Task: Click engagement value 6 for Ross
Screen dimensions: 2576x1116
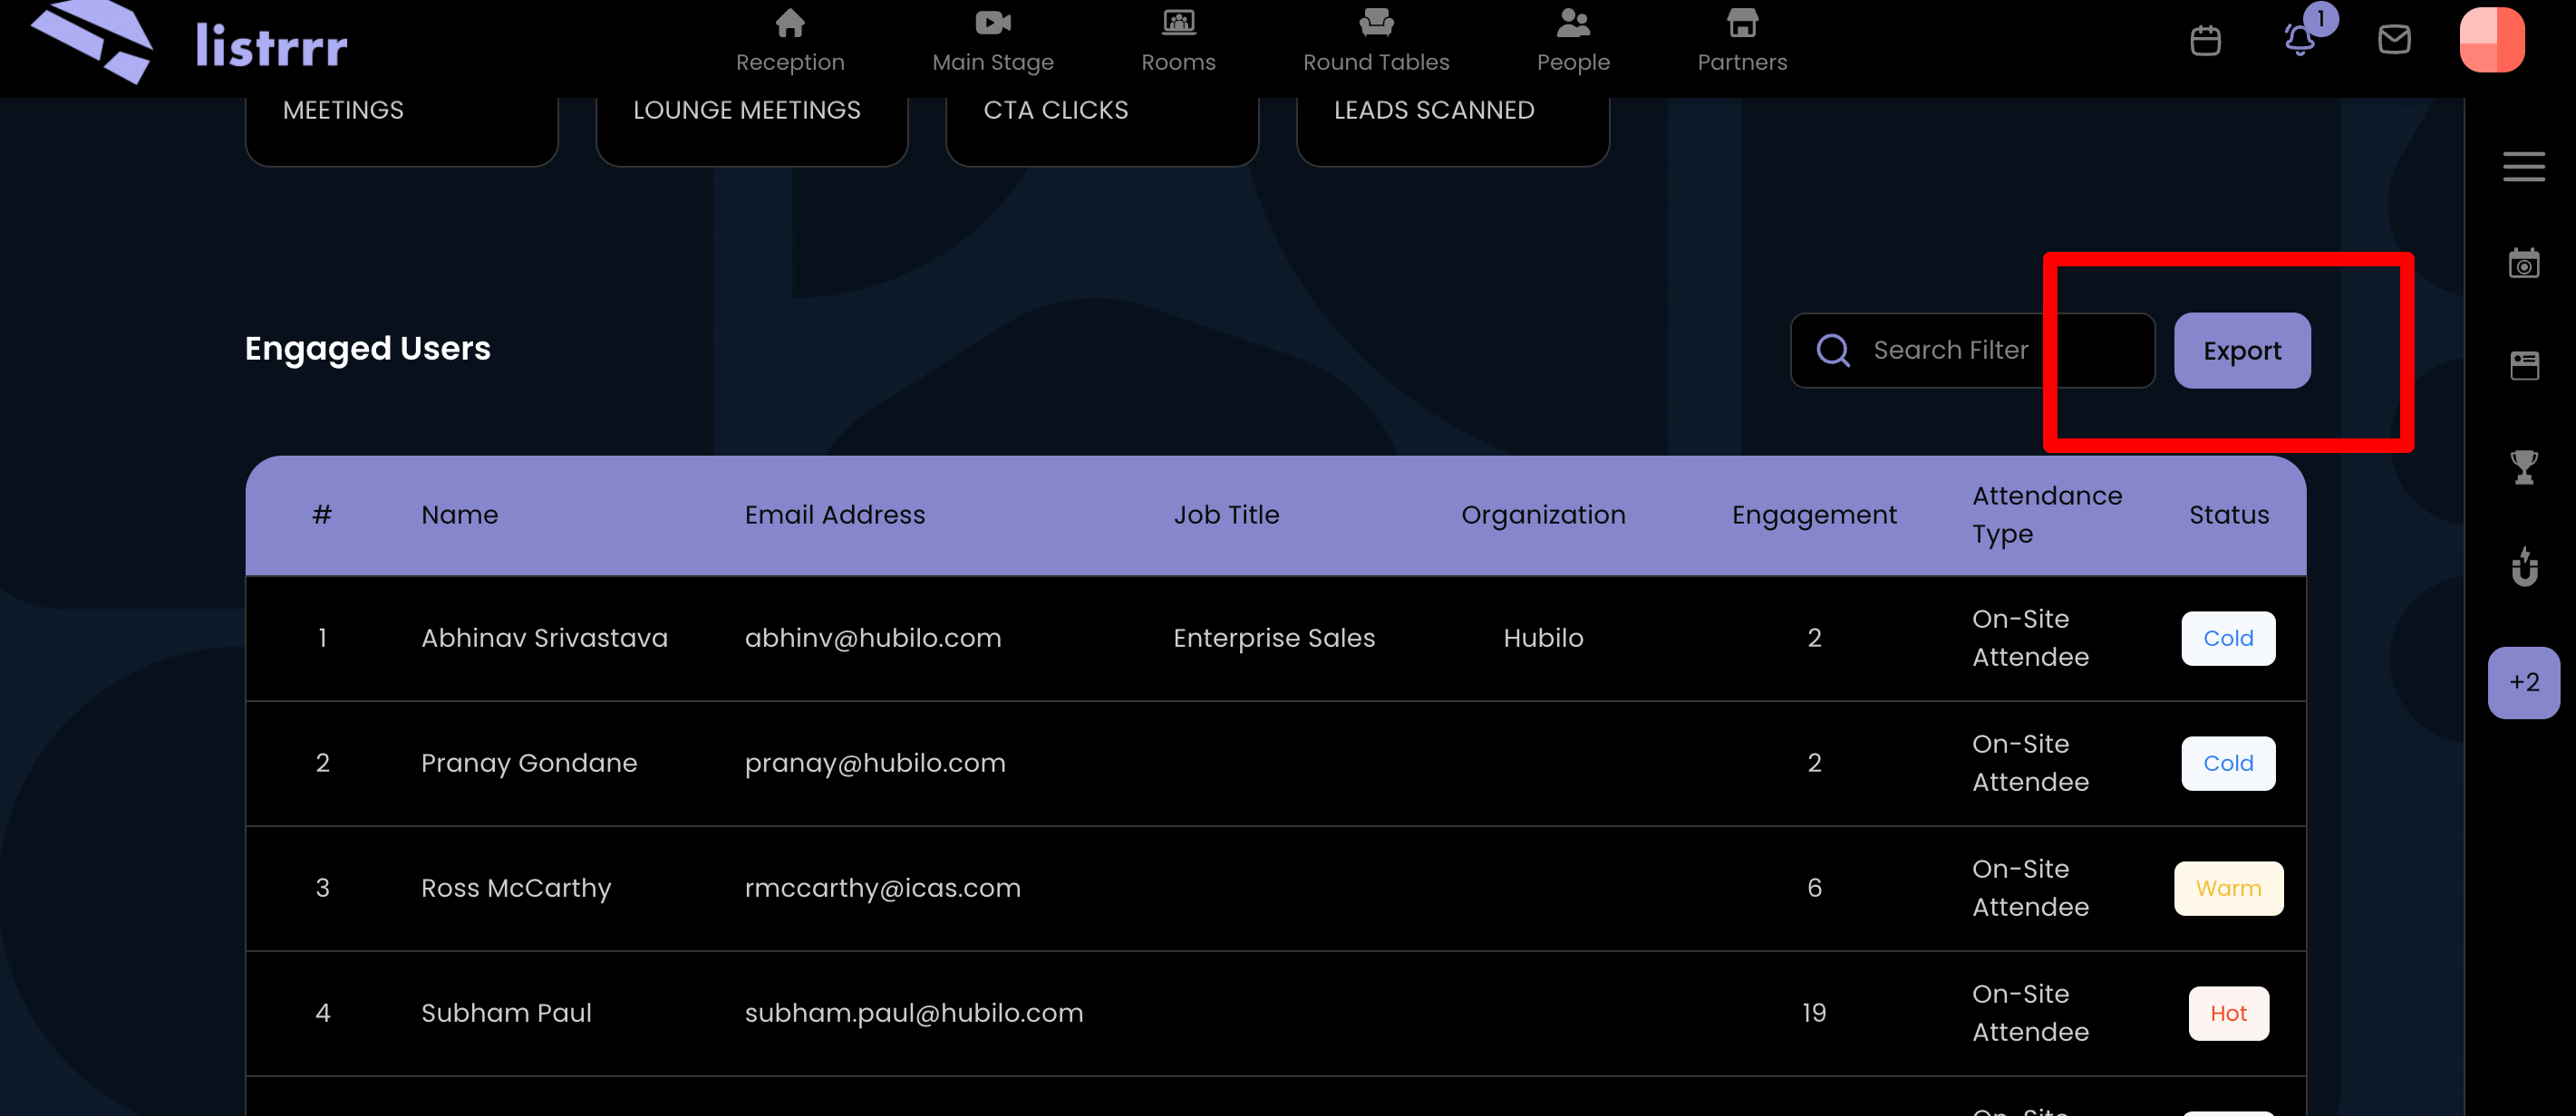Action: coord(1814,887)
